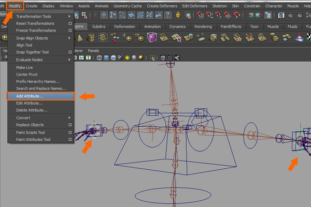Open Snap Together Tool option box
311x207 pixels.
(x=70, y=52)
